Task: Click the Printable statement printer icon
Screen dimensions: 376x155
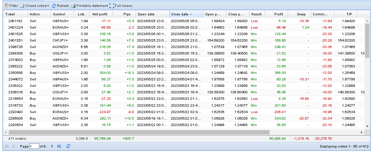Action: 73,6
